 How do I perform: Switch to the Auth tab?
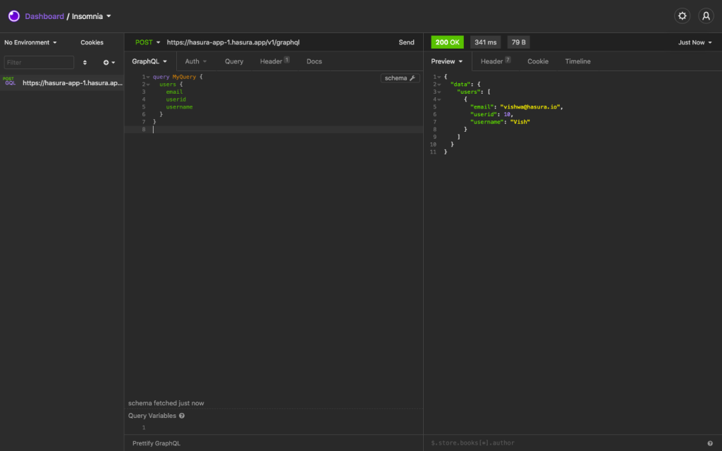(196, 61)
